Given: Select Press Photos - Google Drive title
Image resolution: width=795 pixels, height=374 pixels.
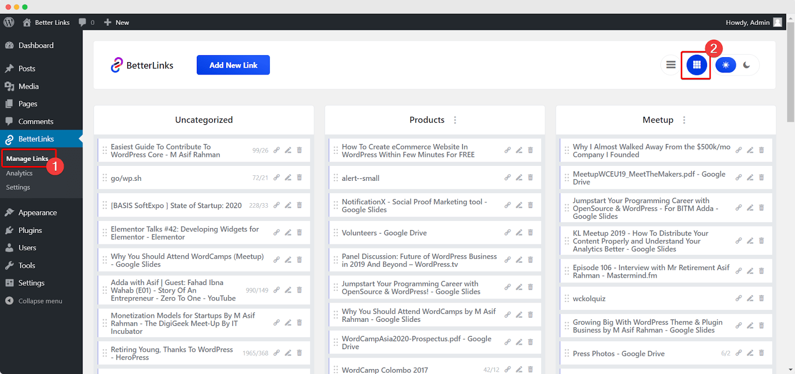Looking at the screenshot, I should tap(619, 354).
